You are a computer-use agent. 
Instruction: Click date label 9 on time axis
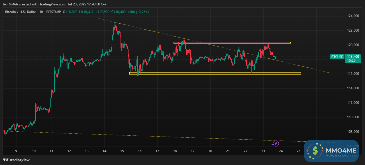click(16, 151)
